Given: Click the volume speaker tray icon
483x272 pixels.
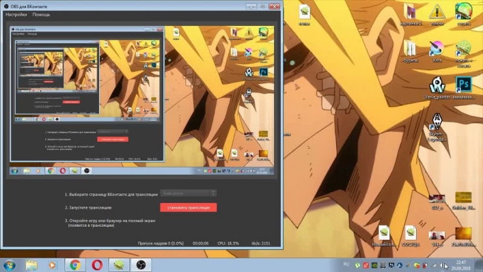Looking at the screenshot, I should (443, 265).
